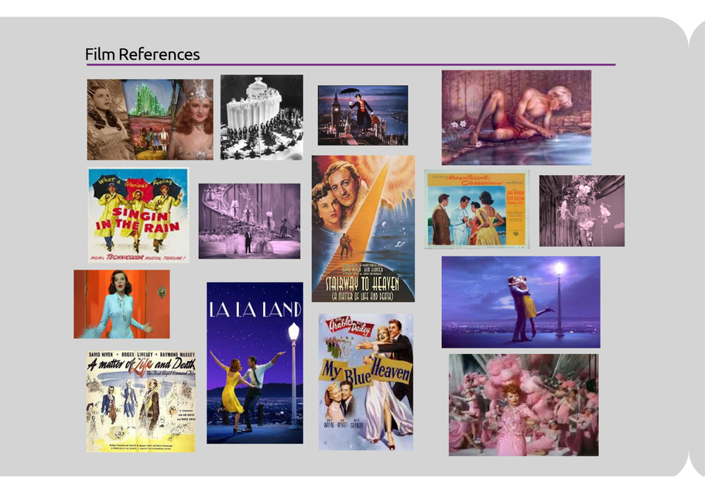Viewport: 705px width, 498px height.
Task: Click the couple kissing under lamppost image
Action: [x=521, y=302]
